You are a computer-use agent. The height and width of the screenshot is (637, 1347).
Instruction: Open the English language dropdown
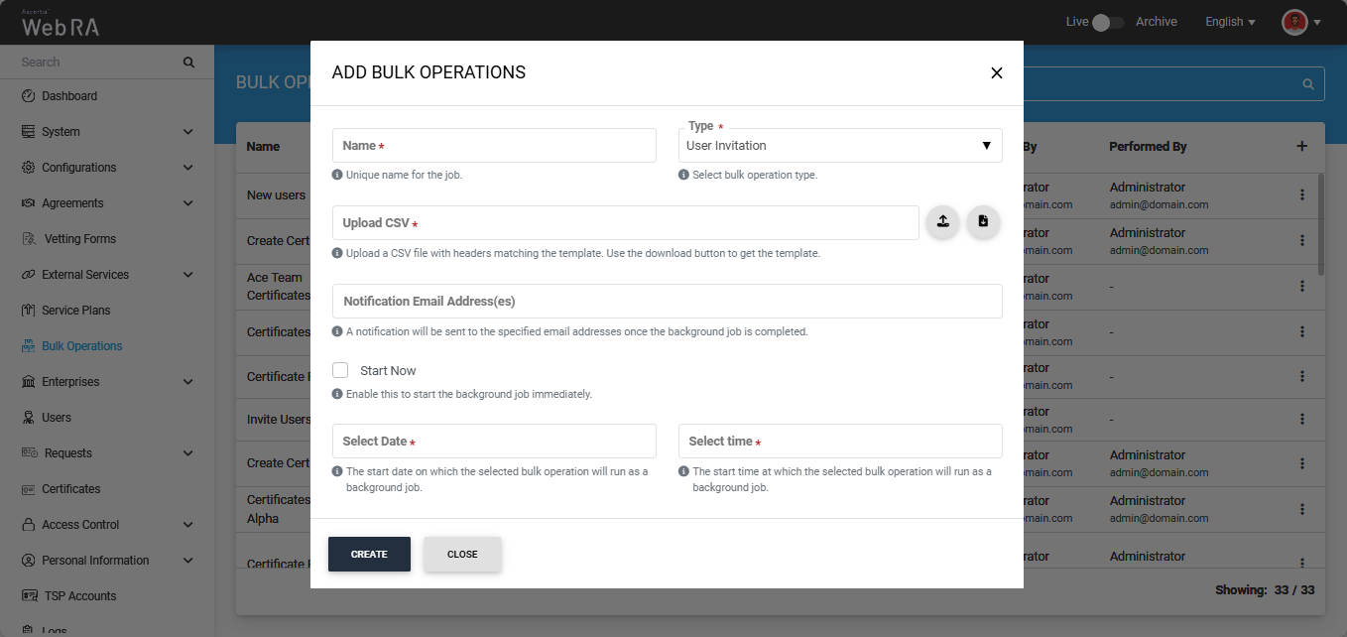click(x=1230, y=22)
